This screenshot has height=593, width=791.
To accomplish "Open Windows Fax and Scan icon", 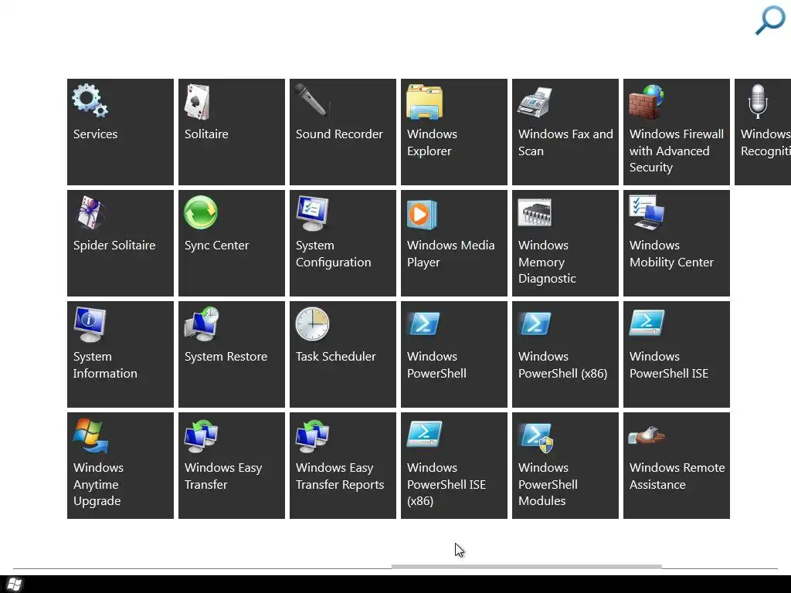I will point(535,102).
